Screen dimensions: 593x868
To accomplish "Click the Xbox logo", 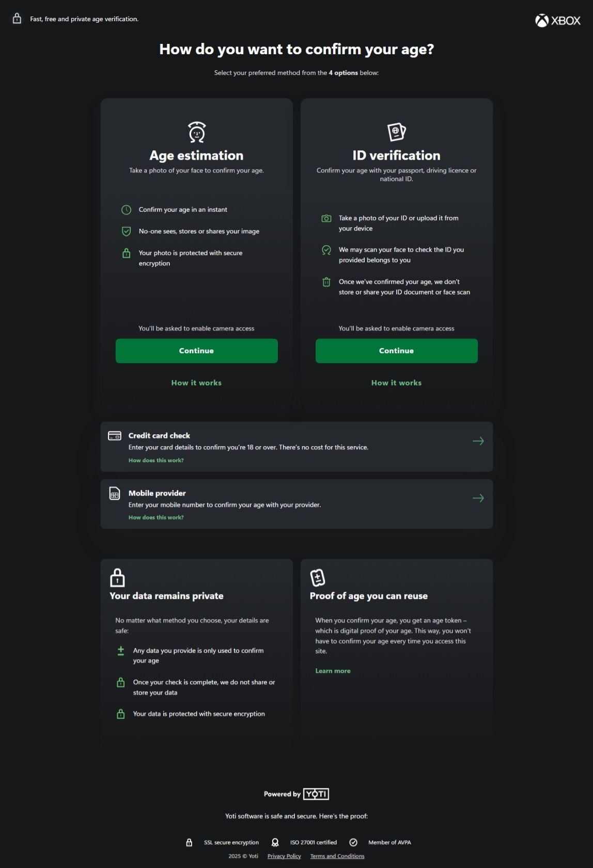I will click(x=557, y=21).
